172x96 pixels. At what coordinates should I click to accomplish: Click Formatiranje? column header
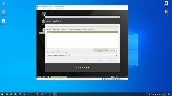72,30
